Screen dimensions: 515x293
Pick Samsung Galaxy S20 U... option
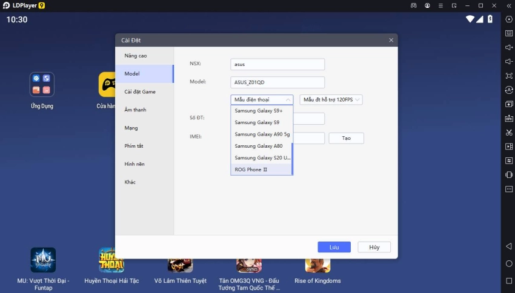coord(261,158)
